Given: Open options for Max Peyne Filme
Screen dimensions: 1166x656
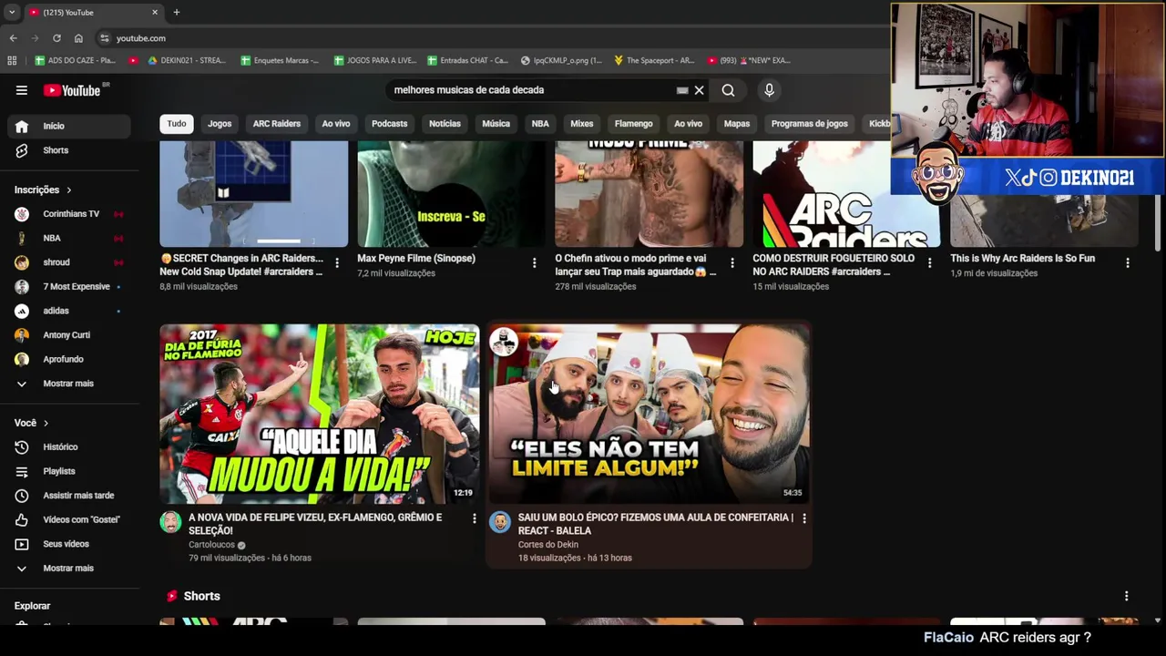Looking at the screenshot, I should point(535,263).
